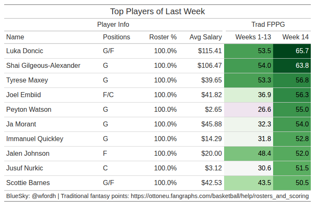Click the Player Info group header
The image size is (315, 206).
click(113, 25)
